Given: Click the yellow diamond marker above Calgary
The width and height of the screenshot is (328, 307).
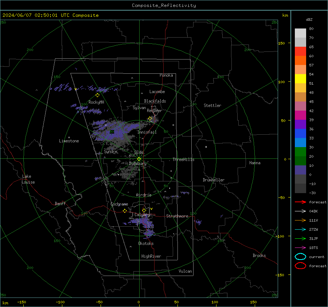Looking at the screenshot, I should coord(144,210).
